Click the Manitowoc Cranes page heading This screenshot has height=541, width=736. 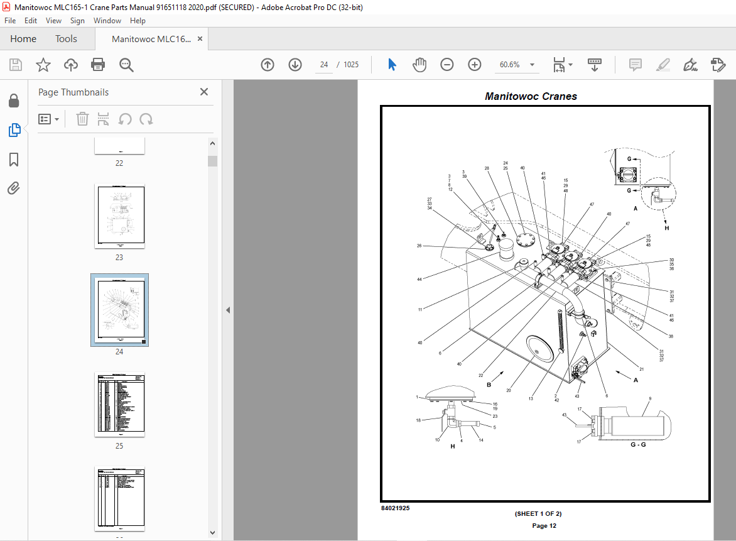pyautogui.click(x=531, y=96)
